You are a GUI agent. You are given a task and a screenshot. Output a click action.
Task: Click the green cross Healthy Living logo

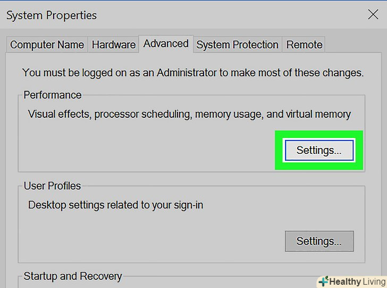tap(323, 281)
